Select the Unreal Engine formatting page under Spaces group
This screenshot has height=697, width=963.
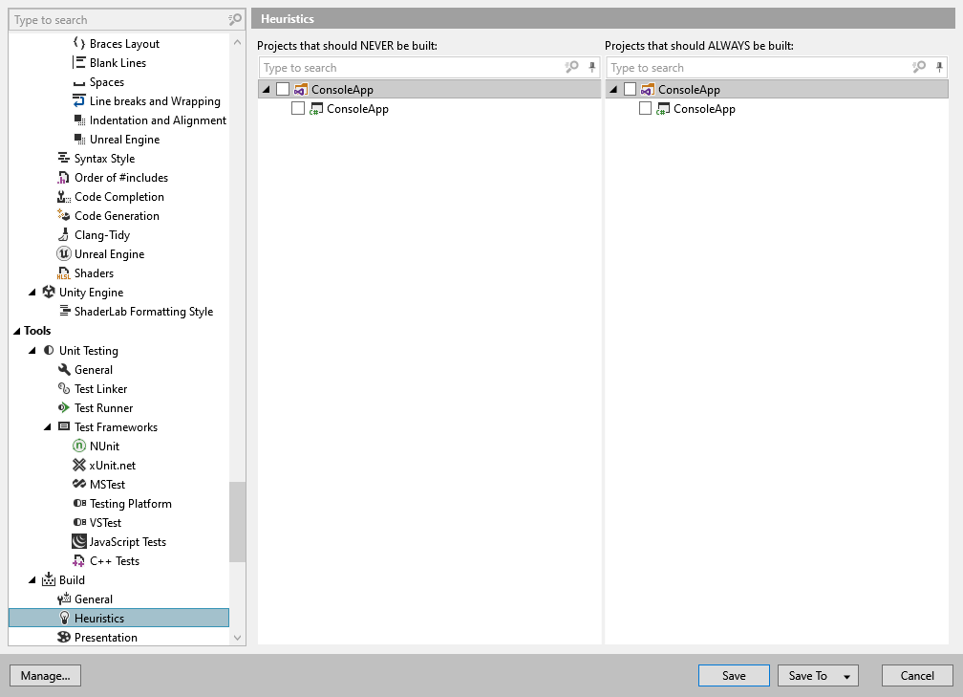click(x=124, y=139)
